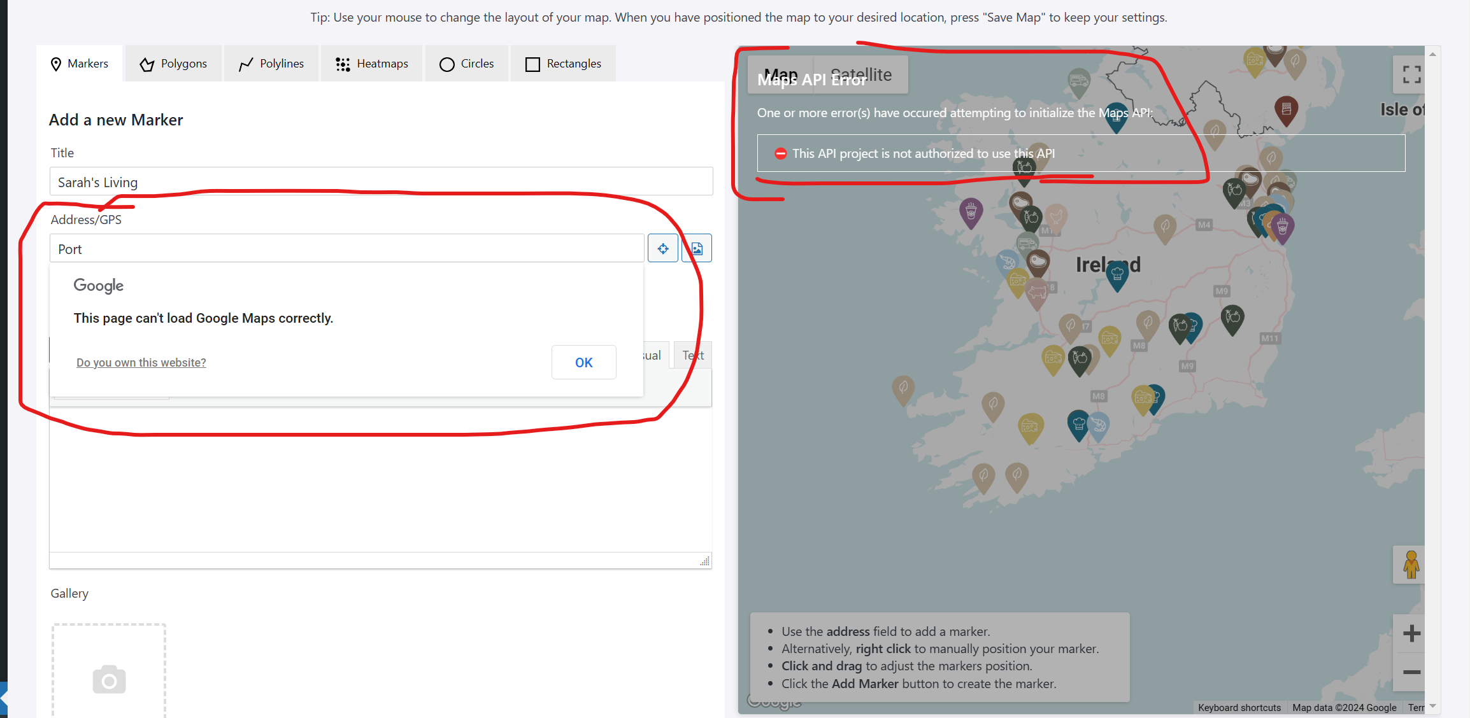Viewport: 1470px width, 718px height.
Task: Click the crosshair locate icon beside the address
Action: [663, 248]
